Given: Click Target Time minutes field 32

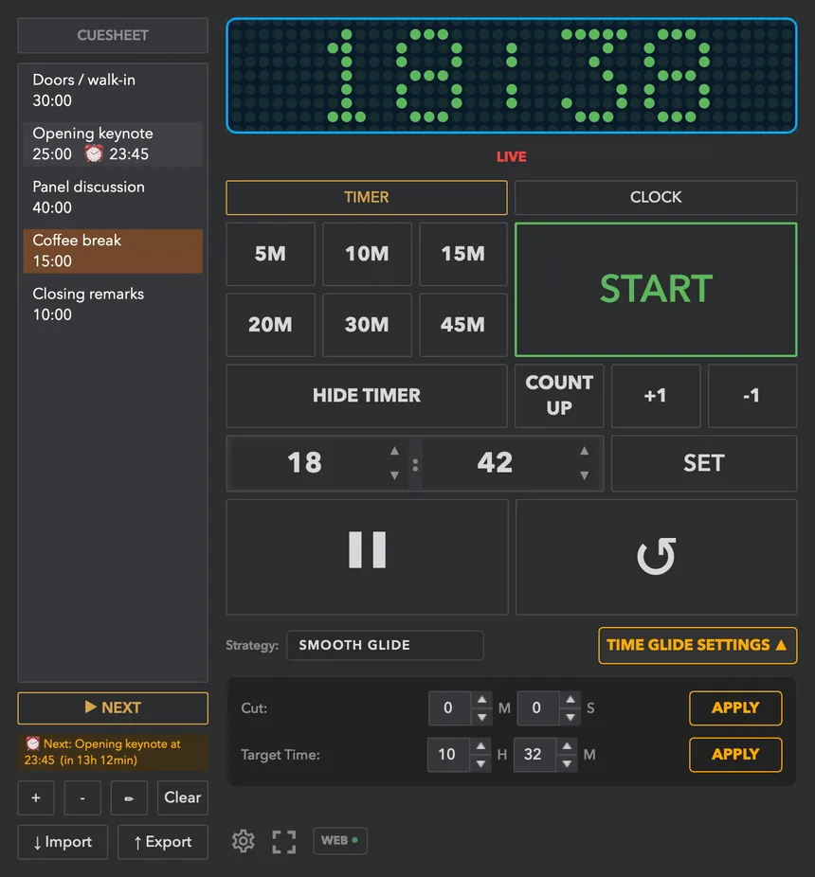Looking at the screenshot, I should 534,755.
